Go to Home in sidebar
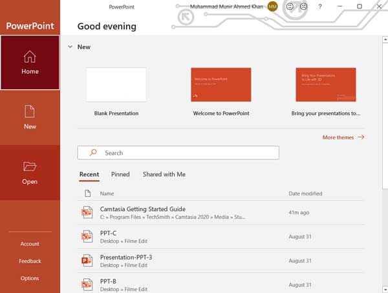The image size is (388, 293). pos(30,63)
